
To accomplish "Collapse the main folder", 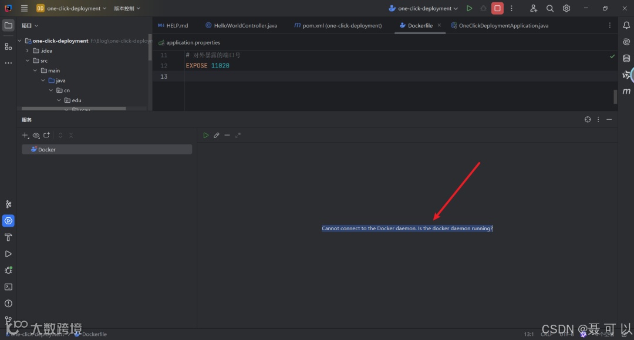I will tap(35, 70).
